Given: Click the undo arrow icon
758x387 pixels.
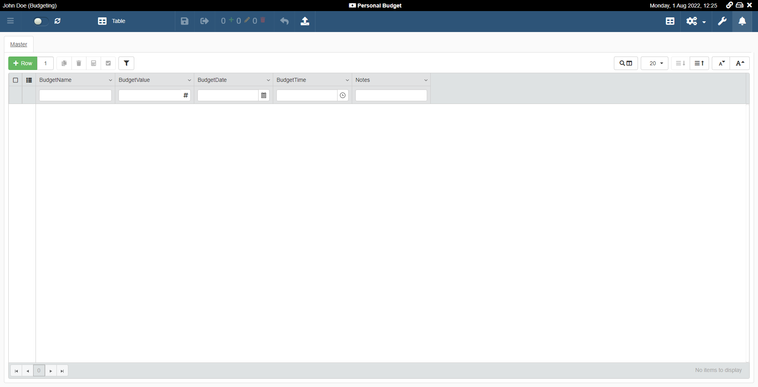Looking at the screenshot, I should [284, 21].
